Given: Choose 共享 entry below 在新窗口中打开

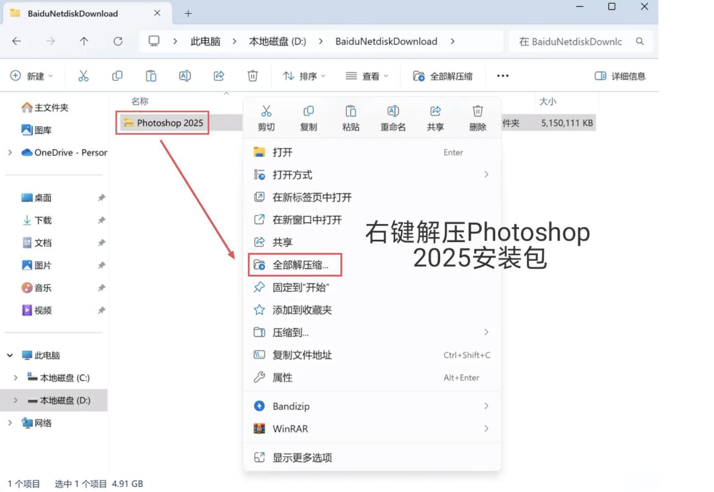Looking at the screenshot, I should [x=372, y=243].
